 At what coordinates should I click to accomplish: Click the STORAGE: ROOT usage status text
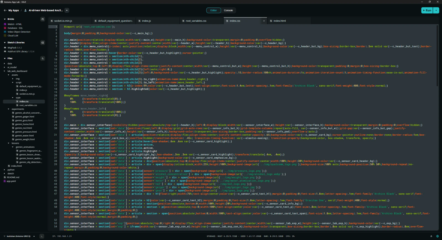point(234,236)
